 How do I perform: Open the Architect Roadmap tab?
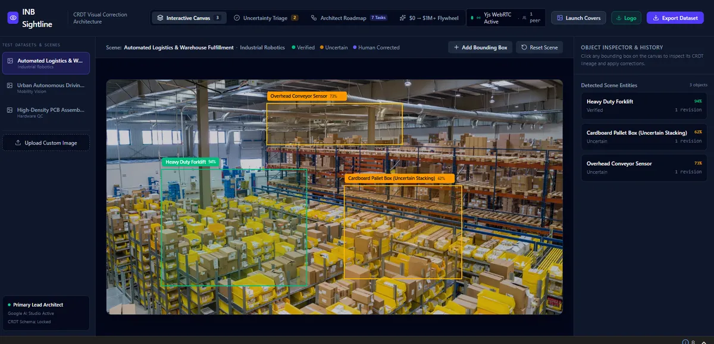click(349, 18)
